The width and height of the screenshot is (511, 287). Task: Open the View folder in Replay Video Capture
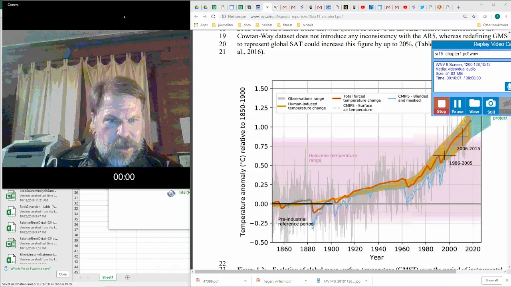click(x=474, y=106)
